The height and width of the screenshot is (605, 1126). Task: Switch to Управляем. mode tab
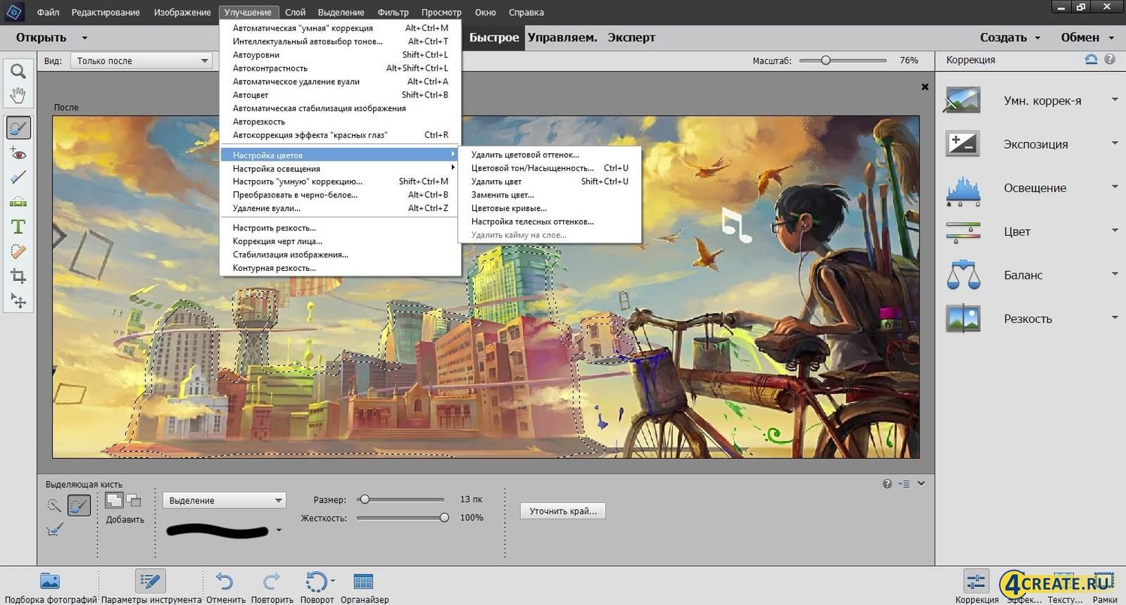tap(562, 38)
